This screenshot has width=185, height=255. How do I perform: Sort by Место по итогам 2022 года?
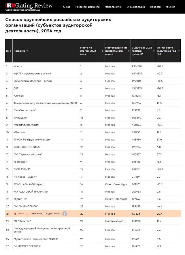point(102,51)
